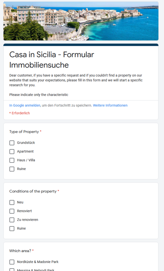The width and height of the screenshot is (164, 271).
Task: Click the Type of Property question heading
Action: (x=24, y=132)
